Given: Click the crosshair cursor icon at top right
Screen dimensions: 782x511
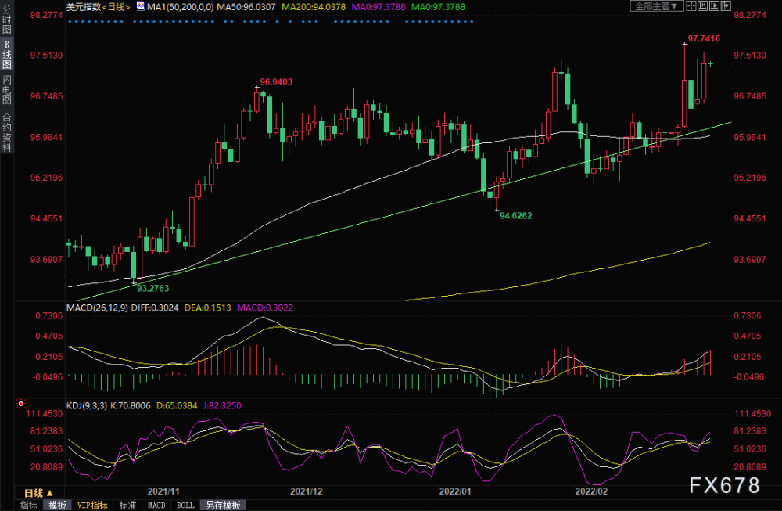Looking at the screenshot, I should tap(691, 6).
